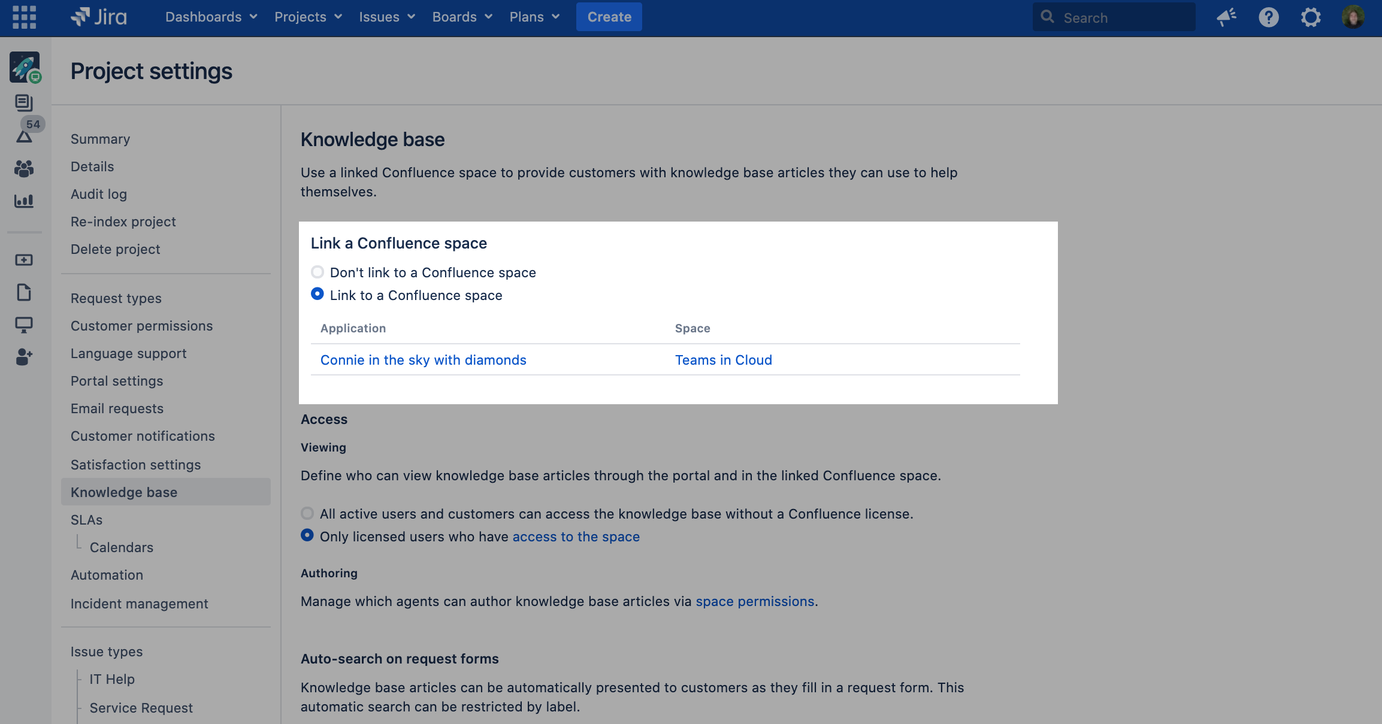This screenshot has height=724, width=1382.
Task: Open the Dashboards menu
Action: [210, 17]
